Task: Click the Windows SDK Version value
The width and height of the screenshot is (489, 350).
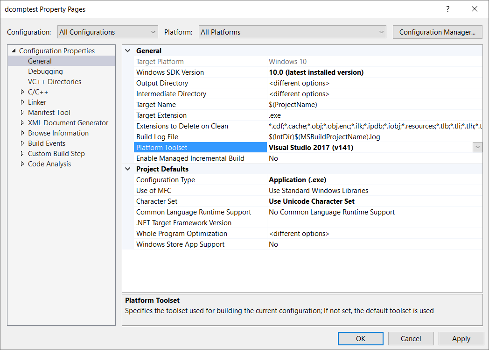Action: click(x=373, y=72)
